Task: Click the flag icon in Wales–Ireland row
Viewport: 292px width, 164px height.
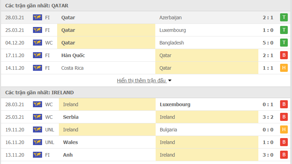Action: click(x=38, y=142)
